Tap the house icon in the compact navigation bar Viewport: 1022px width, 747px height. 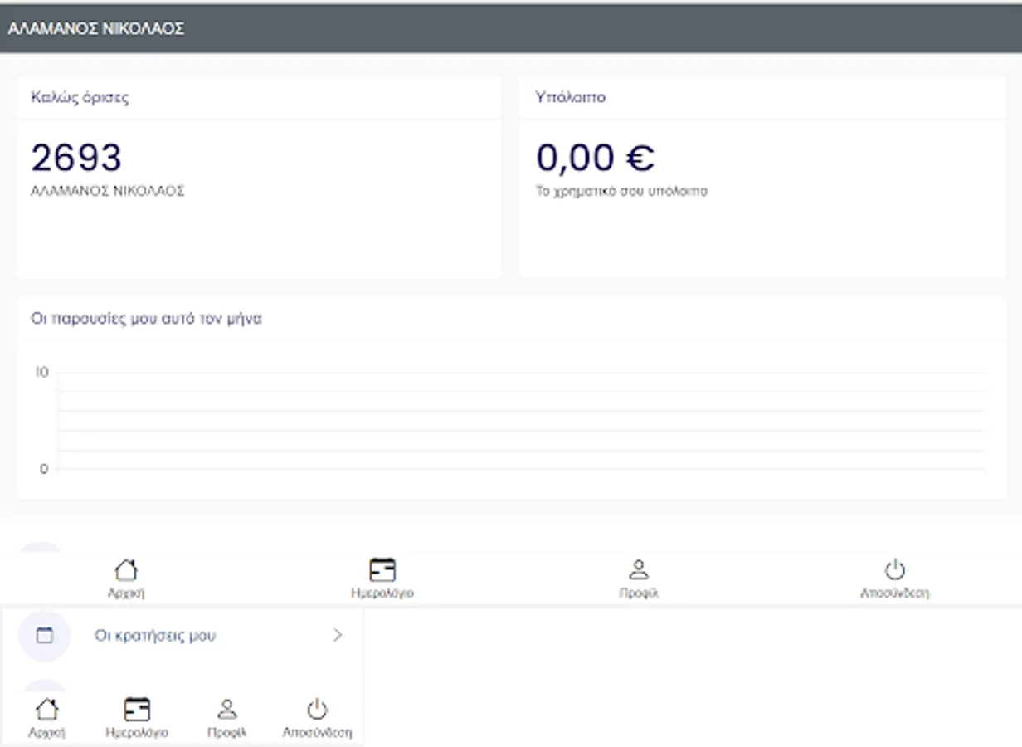tap(46, 710)
